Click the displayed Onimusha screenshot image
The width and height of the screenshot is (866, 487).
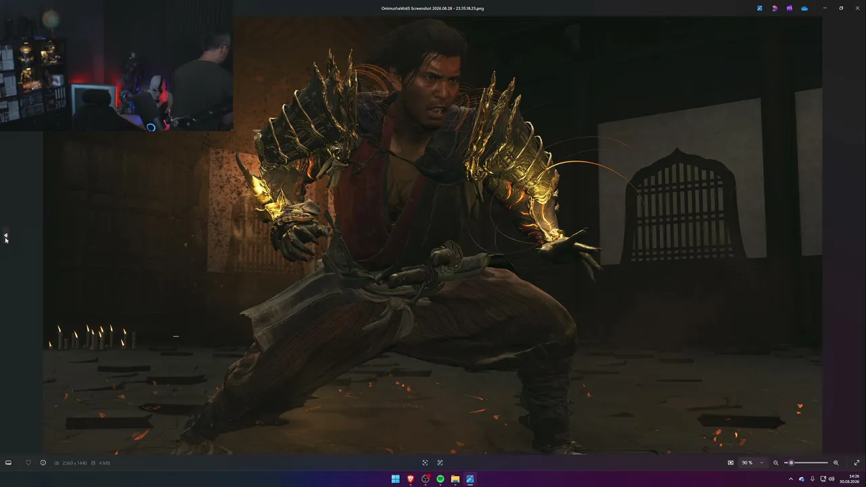point(432,235)
